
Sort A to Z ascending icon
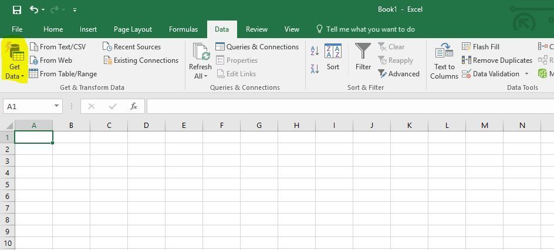click(x=315, y=51)
